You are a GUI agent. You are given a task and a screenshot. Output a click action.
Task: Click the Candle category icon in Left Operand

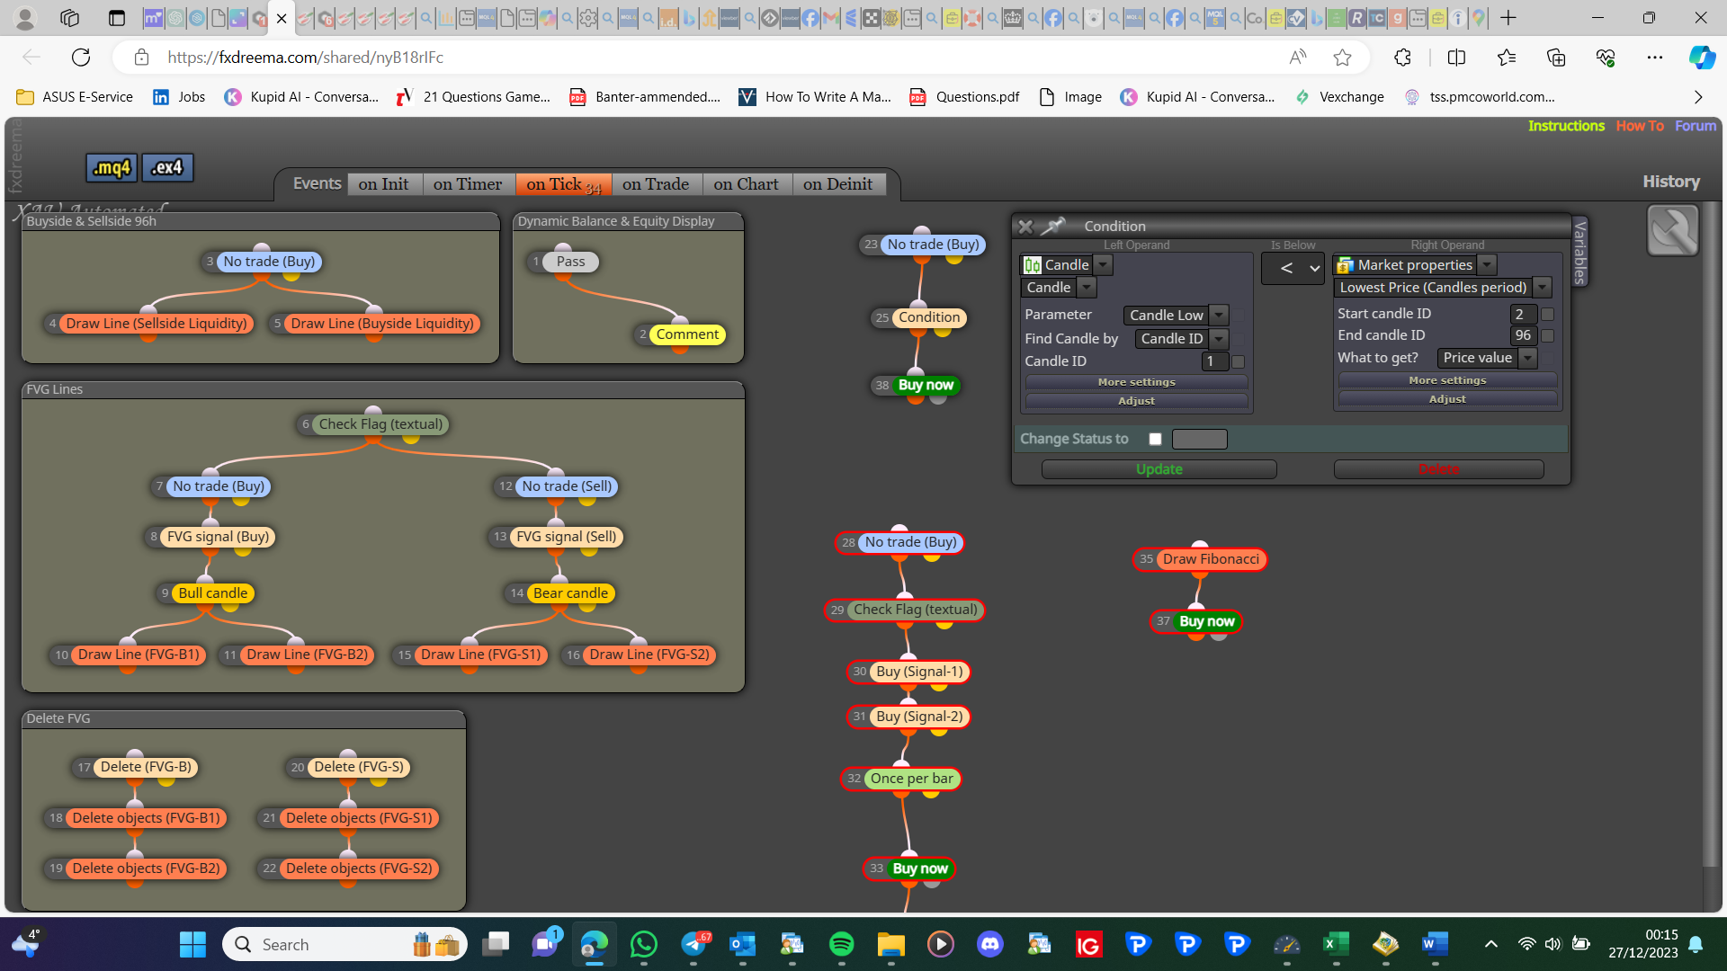tap(1033, 265)
